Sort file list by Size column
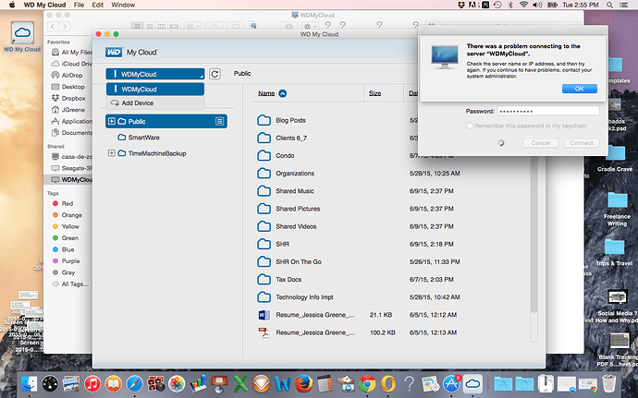Screen dimensions: 638x398 point(374,93)
